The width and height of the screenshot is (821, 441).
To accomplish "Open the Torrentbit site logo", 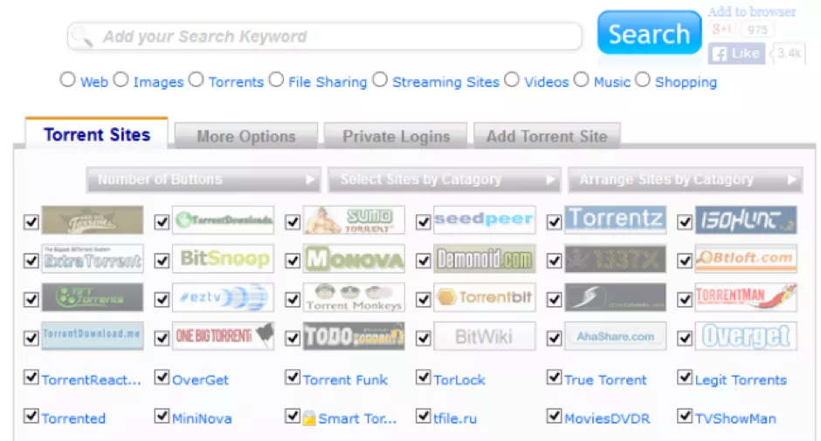I will [485, 297].
